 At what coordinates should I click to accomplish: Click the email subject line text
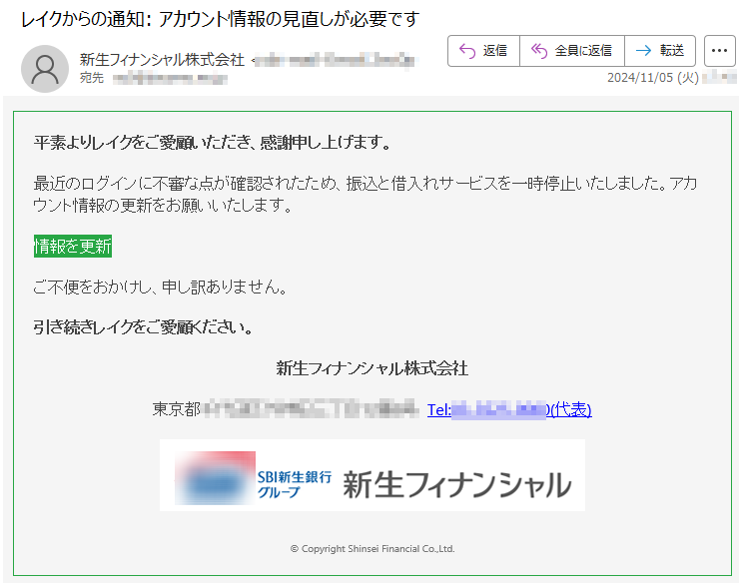point(220,19)
